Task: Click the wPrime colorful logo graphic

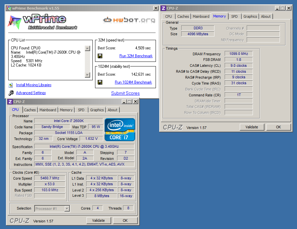Action: tap(14, 22)
